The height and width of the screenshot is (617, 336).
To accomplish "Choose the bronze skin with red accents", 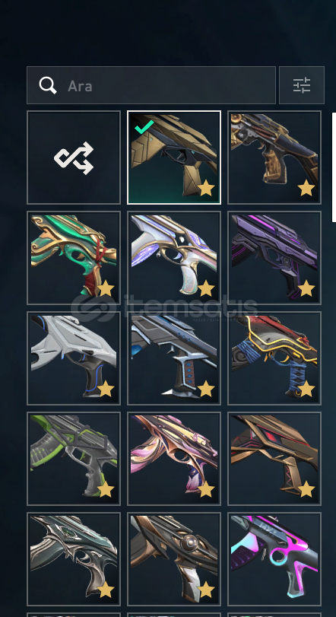I will click(x=274, y=459).
